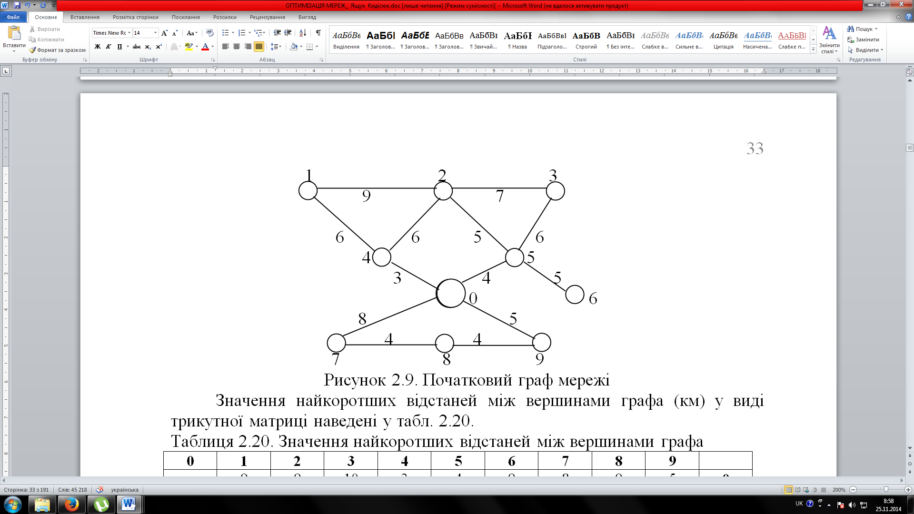Toggle subscript formatting
The height and width of the screenshot is (514, 914).
click(148, 47)
